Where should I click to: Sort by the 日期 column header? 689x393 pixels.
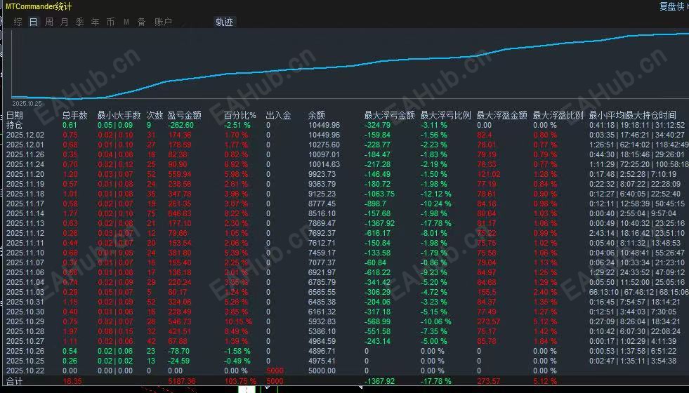(x=14, y=115)
